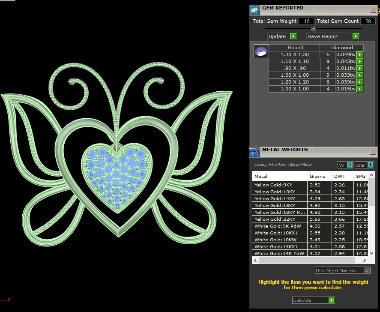The image size is (380, 312).
Task: Select the White Gold:14KX1 row
Action: pyautogui.click(x=310, y=246)
